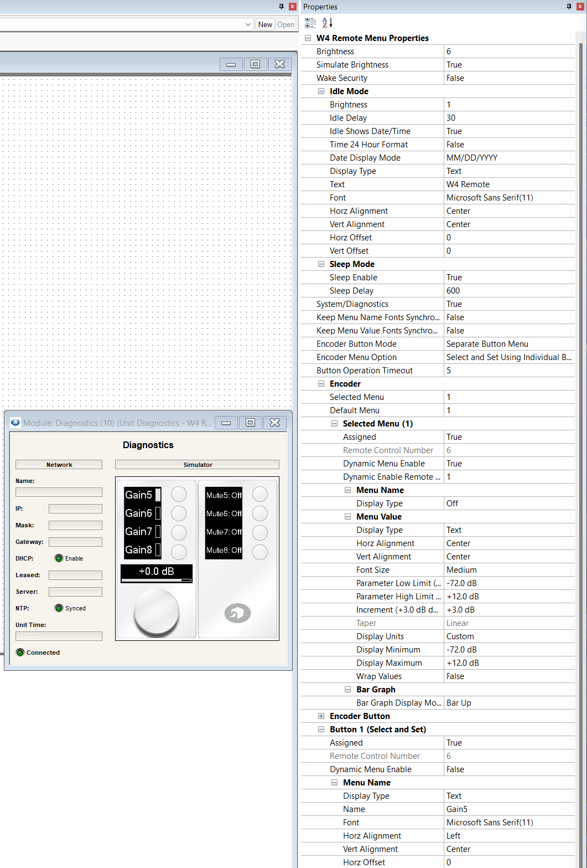Collapse the Menu Value group
This screenshot has height=868, width=587.
tap(347, 517)
